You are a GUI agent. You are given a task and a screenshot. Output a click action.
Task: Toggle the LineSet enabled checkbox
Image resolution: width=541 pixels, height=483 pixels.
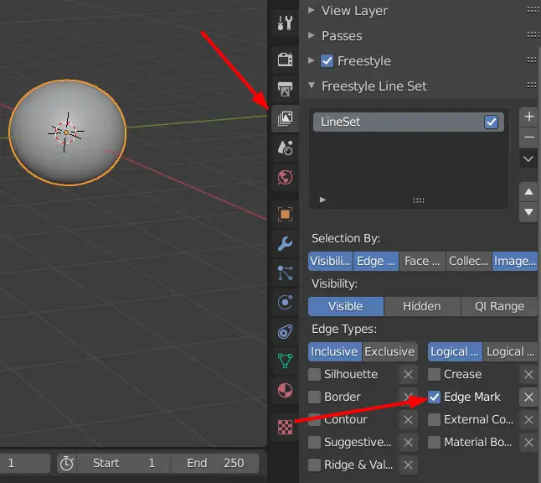(491, 122)
